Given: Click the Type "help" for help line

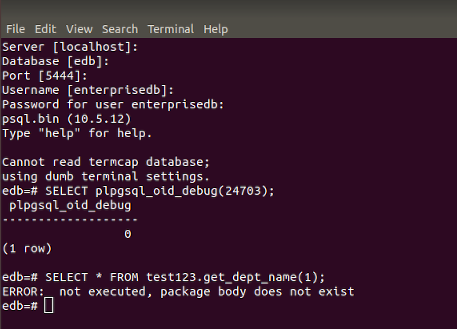Looking at the screenshot, I should (77, 134).
